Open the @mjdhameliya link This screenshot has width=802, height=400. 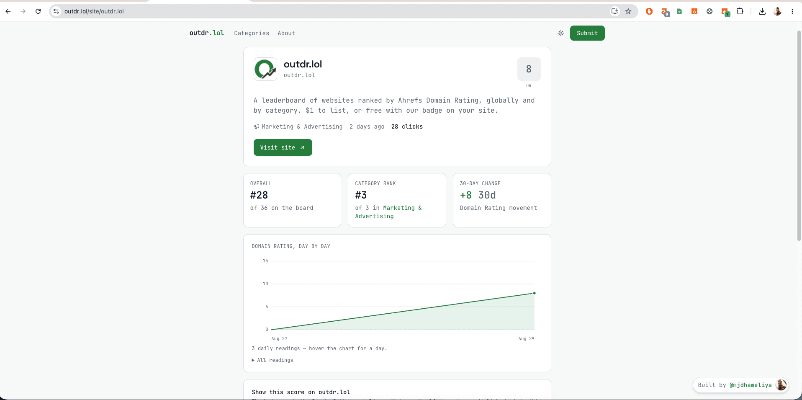(751, 385)
